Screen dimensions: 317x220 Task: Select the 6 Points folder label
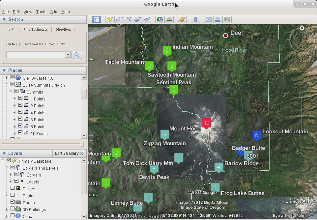(38, 120)
